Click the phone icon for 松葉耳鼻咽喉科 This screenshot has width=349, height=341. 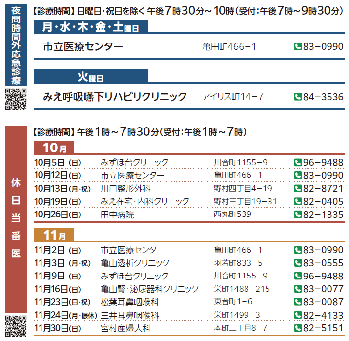click(x=297, y=302)
